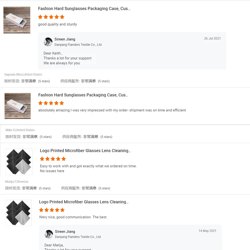Click star rating above 'absolutely amazing' review
This screenshot has height=250, width=250.
(51, 103)
